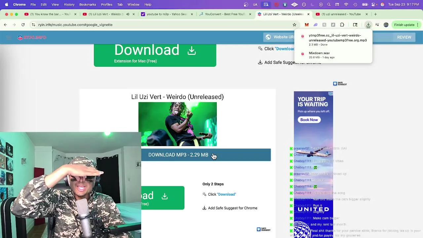Image resolution: width=423 pixels, height=238 pixels.
Task: Go back with the browser back arrow
Action: [5, 25]
